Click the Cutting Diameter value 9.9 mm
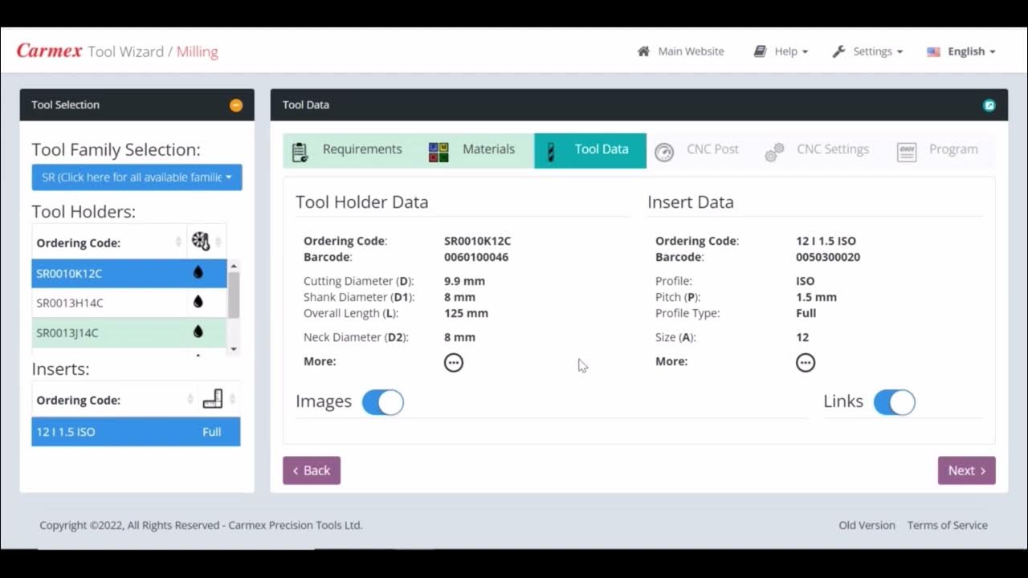Screen dimensions: 1028x578 click(x=464, y=281)
